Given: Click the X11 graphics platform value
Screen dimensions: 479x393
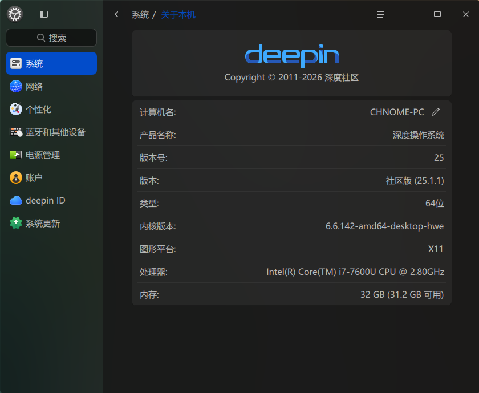Looking at the screenshot, I should [x=436, y=249].
